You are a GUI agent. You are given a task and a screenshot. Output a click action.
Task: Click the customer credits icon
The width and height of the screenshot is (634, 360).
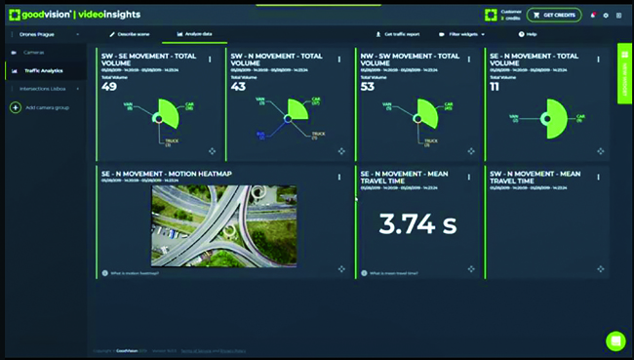[491, 15]
